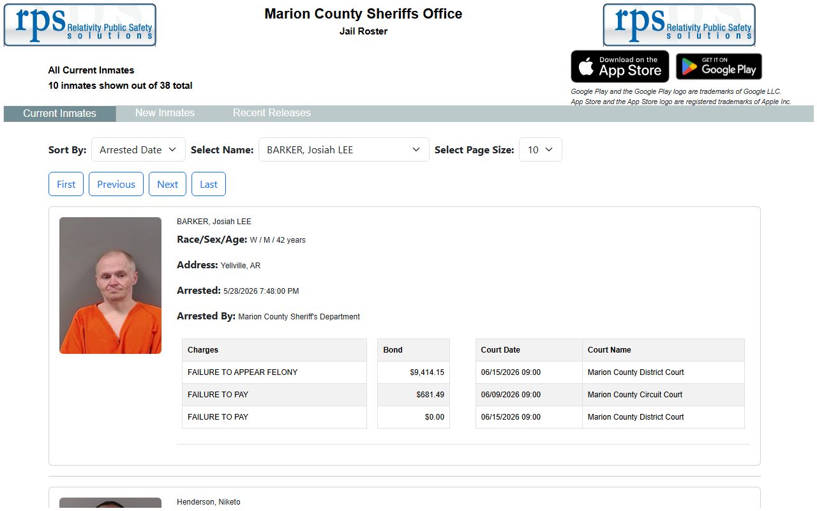Open the Recent Releases tab
The height and width of the screenshot is (511, 817).
[272, 112]
